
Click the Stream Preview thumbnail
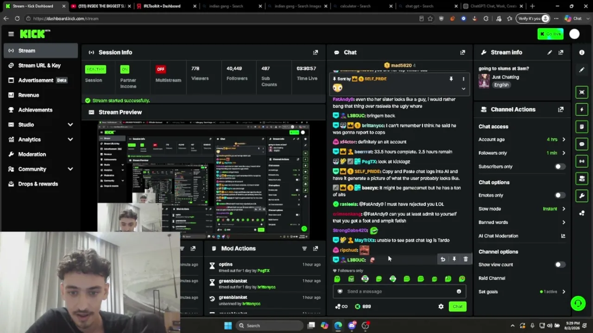(x=204, y=180)
